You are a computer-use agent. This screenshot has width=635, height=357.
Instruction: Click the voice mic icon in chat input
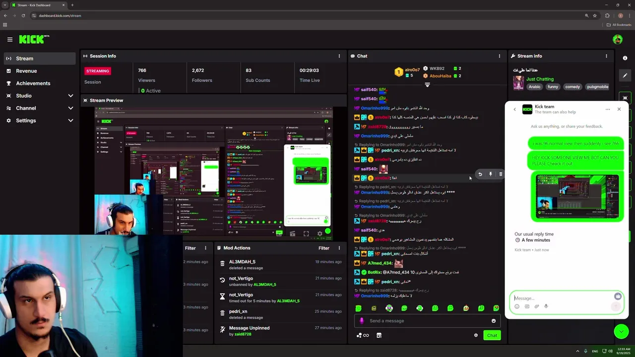point(362,321)
